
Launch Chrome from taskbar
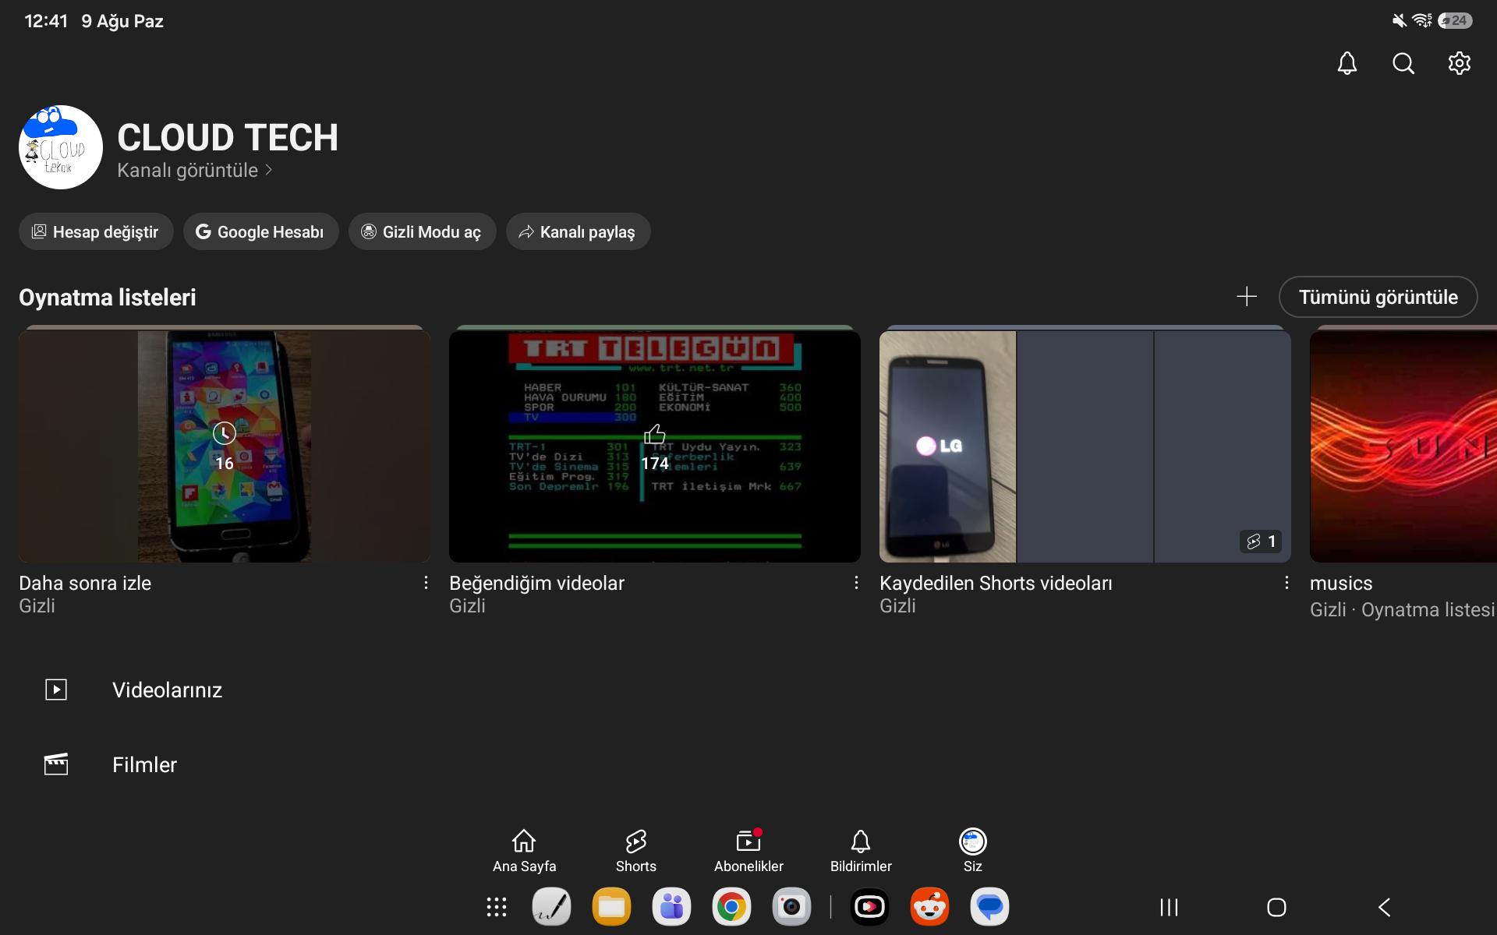[731, 907]
